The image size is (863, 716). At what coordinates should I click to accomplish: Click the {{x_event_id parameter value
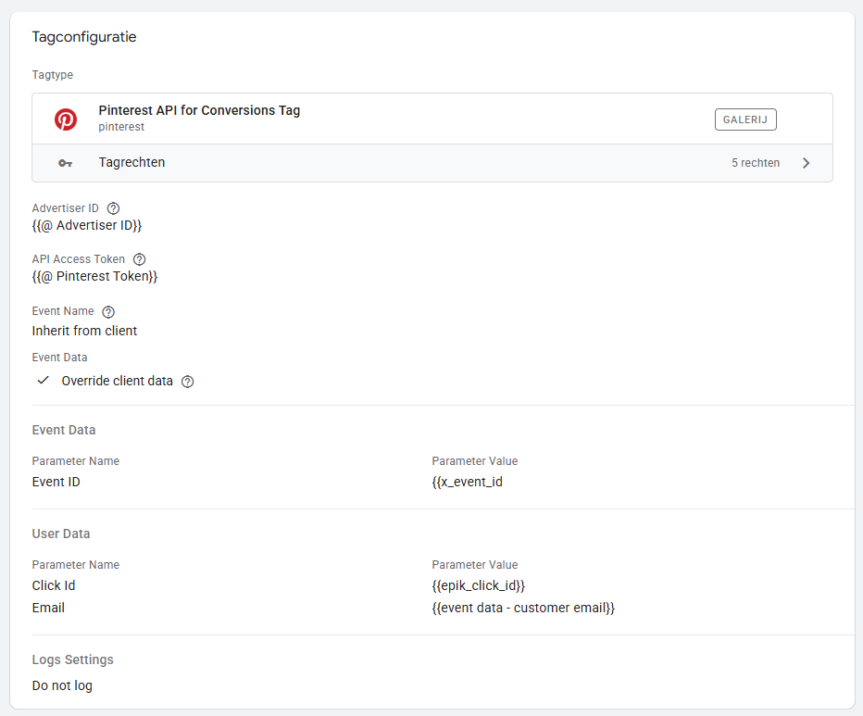click(x=467, y=482)
